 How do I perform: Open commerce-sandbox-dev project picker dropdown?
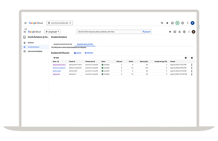[x=60, y=23]
